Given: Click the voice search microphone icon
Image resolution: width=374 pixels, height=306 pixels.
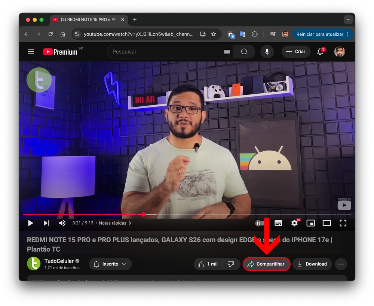Looking at the screenshot, I should coord(267,52).
